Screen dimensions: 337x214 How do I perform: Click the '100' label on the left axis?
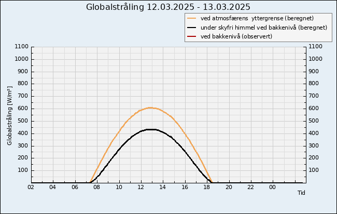[22, 170]
